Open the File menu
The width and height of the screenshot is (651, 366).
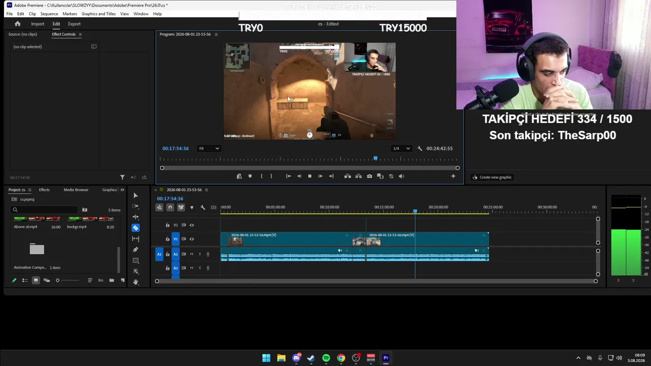[x=9, y=14]
